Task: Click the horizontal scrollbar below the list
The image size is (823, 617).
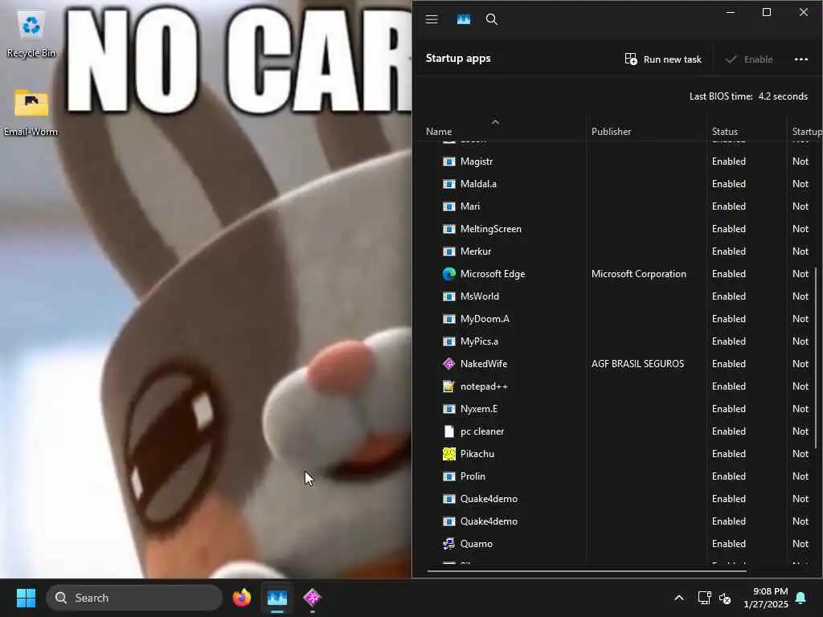Action: [586, 571]
